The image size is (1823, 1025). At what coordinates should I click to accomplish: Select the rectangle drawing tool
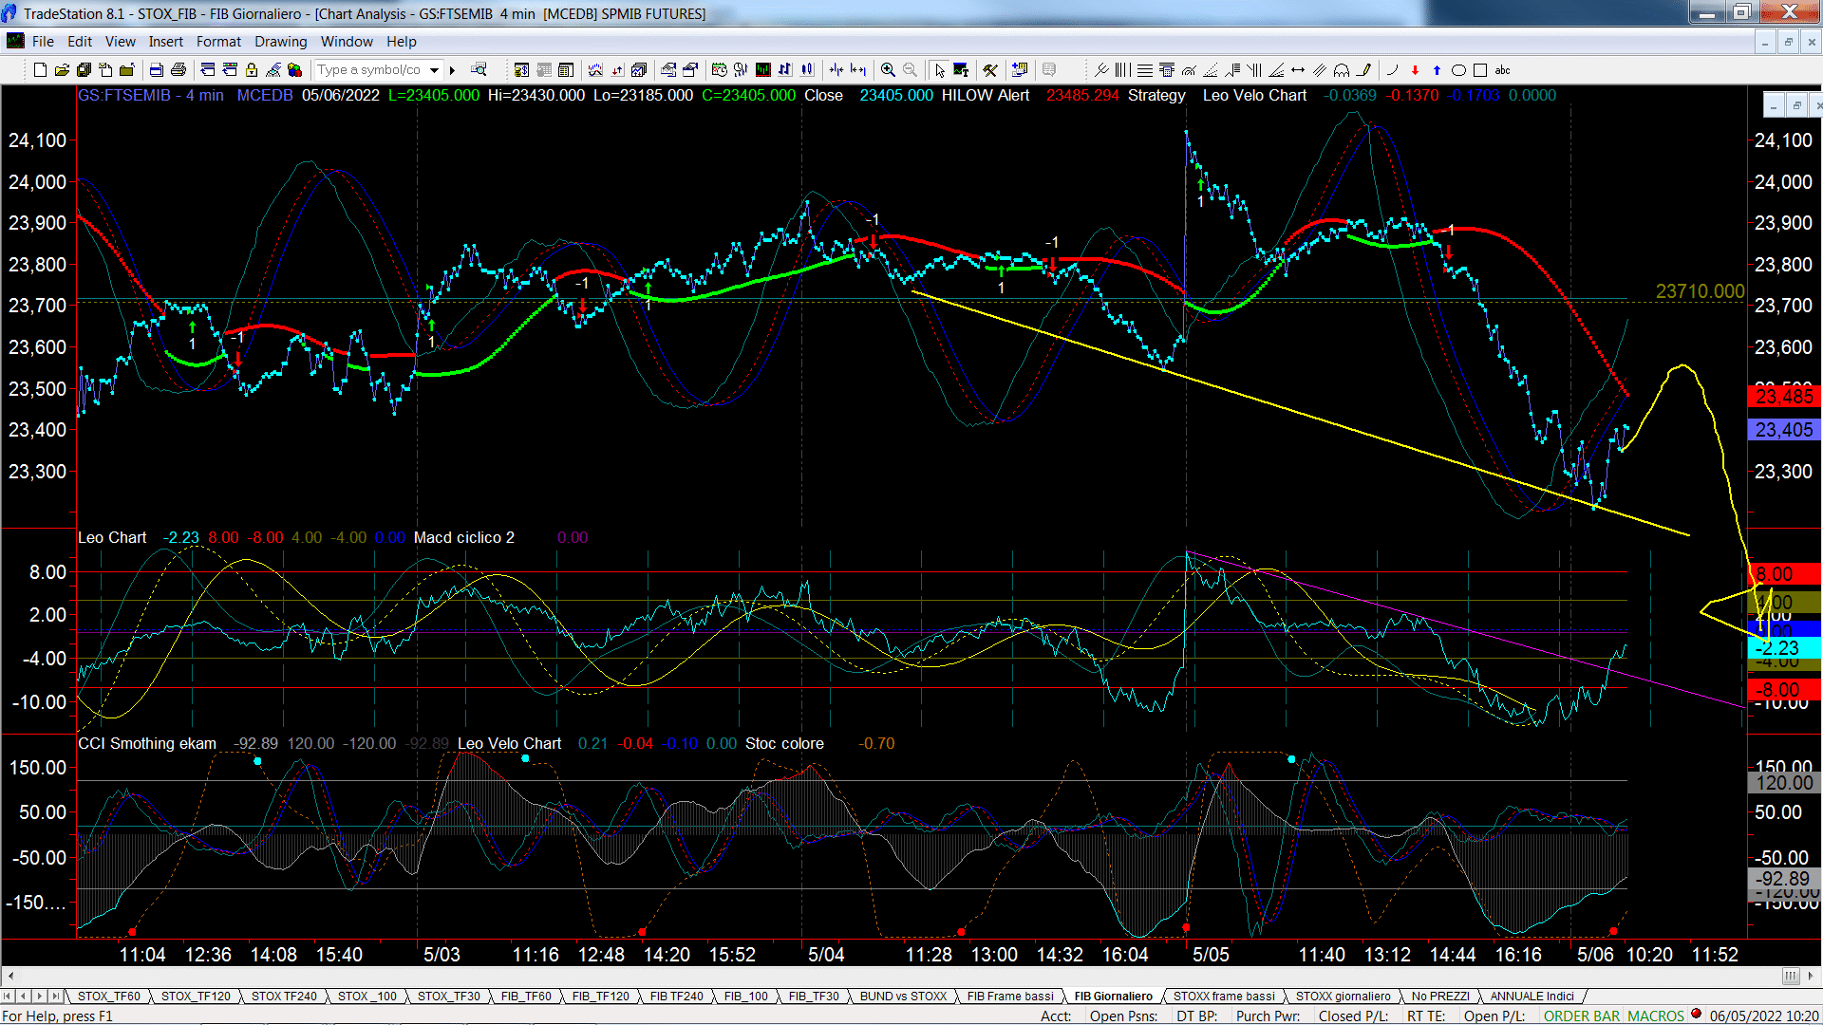(x=1480, y=69)
